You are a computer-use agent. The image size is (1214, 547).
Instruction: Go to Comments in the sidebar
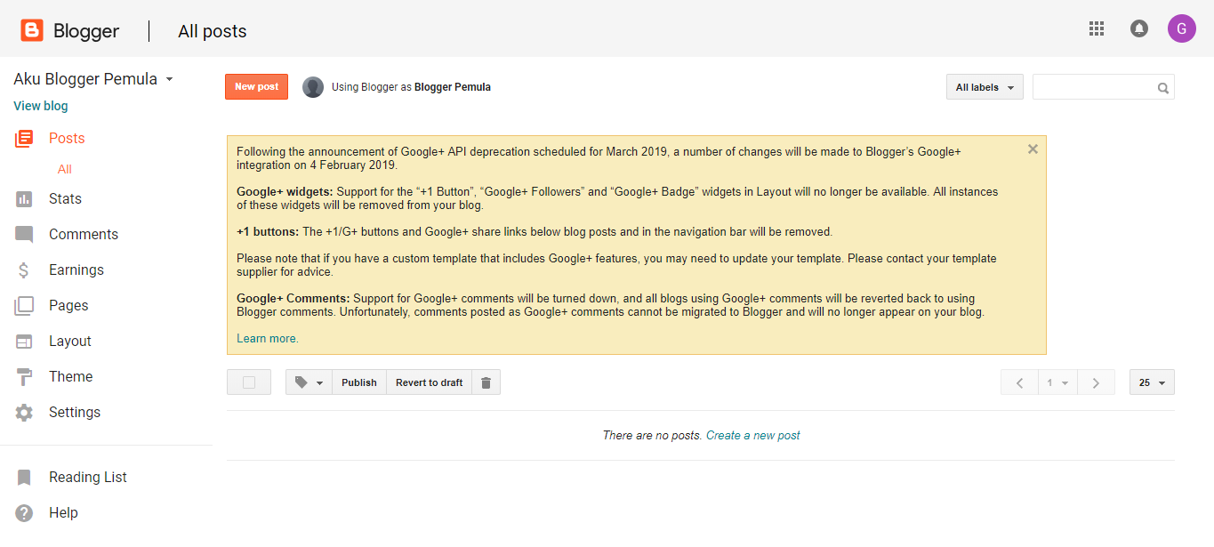pyautogui.click(x=83, y=235)
